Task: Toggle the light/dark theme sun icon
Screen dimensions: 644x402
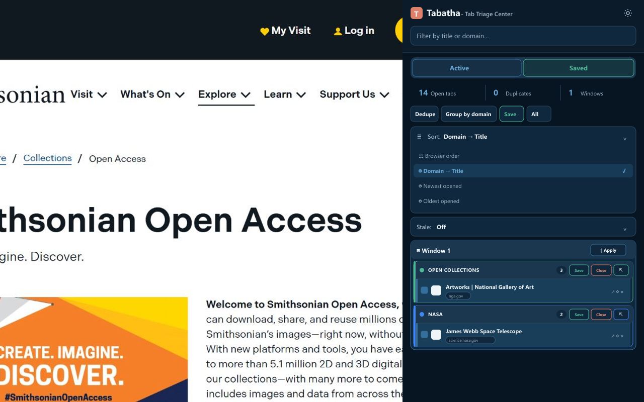Action: (x=628, y=14)
